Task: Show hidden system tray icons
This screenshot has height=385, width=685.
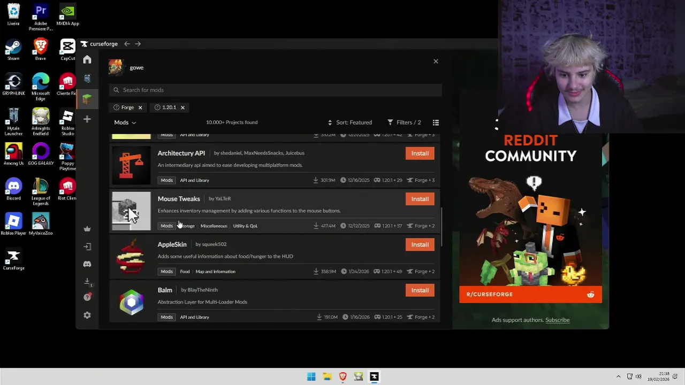Action: click(x=618, y=377)
